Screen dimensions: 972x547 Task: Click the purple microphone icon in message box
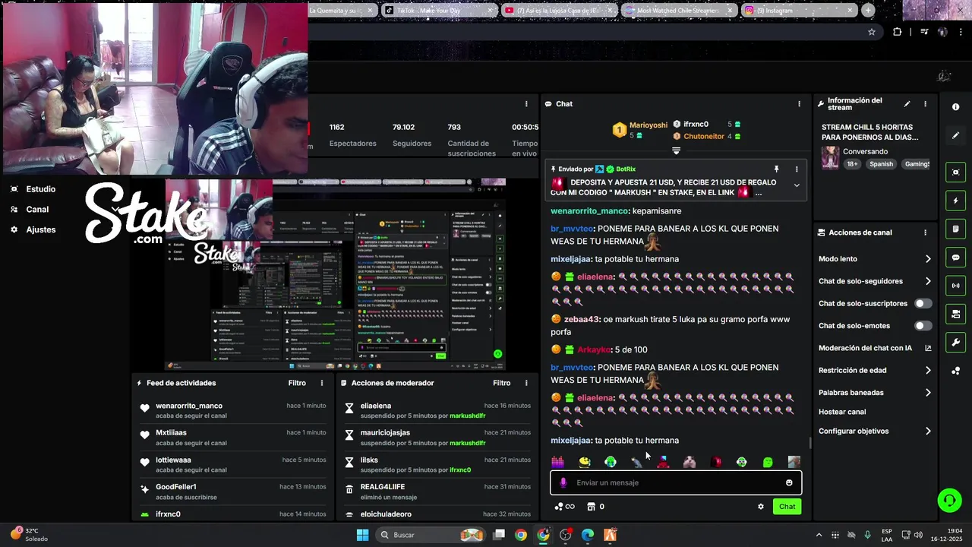[x=563, y=482]
